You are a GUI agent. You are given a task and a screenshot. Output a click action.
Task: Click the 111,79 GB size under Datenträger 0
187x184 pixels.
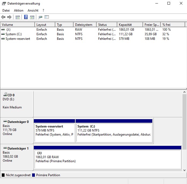click(x=10, y=130)
